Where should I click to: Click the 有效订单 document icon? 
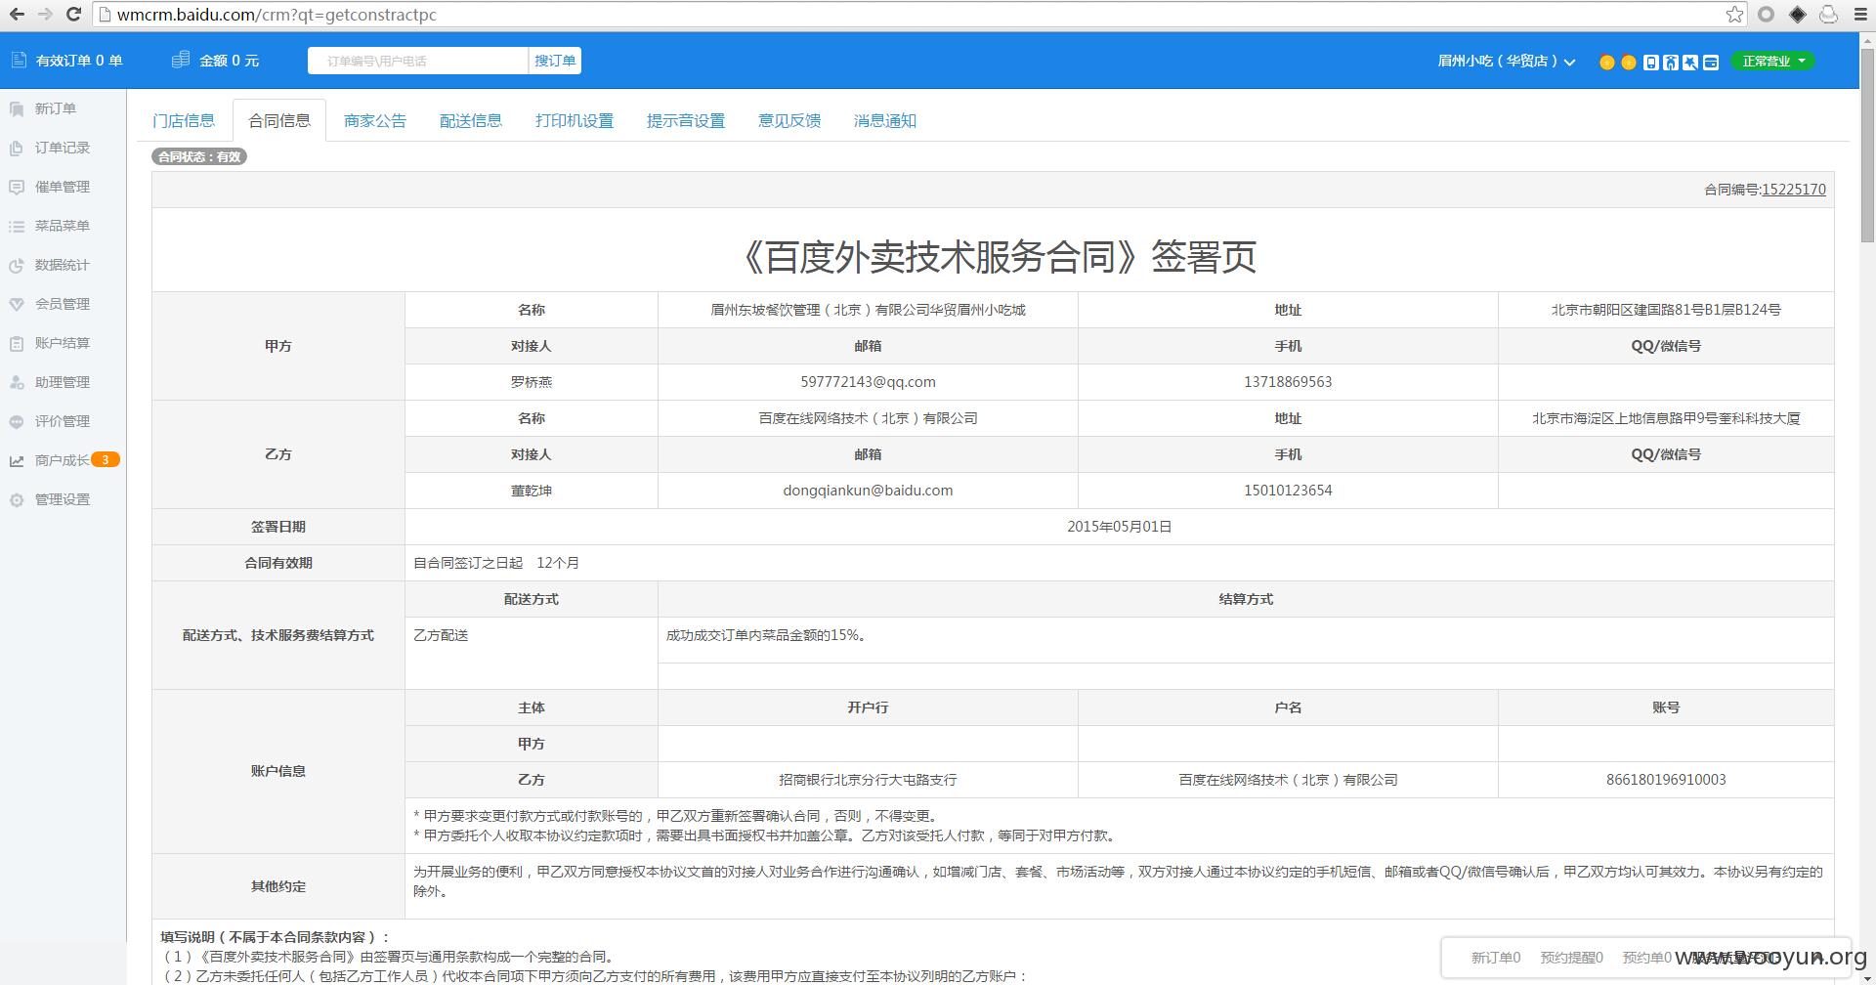click(18, 60)
